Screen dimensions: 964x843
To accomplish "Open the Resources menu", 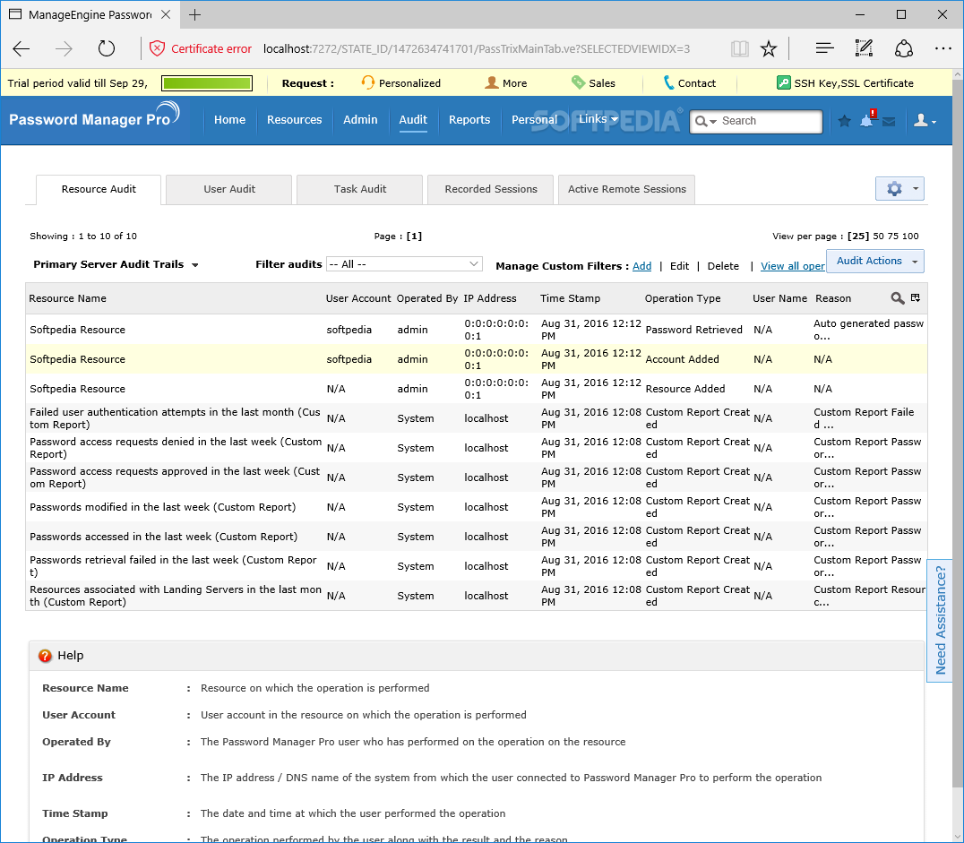I will [x=294, y=120].
